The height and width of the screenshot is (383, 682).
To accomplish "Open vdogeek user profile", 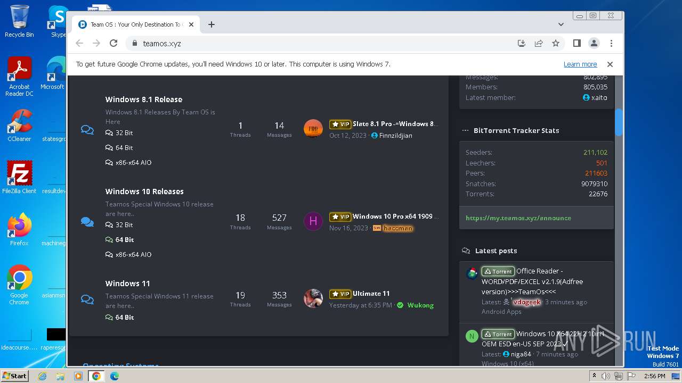I will 526,302.
